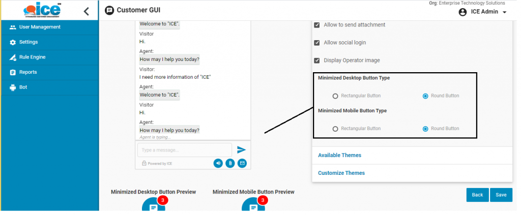Open Rule Engine from the sidebar

[32, 57]
